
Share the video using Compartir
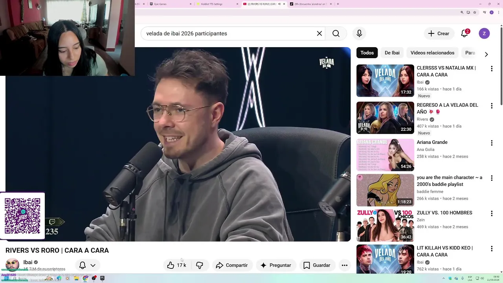[232, 265]
